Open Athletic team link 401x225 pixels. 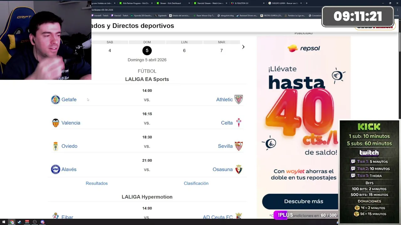click(224, 99)
